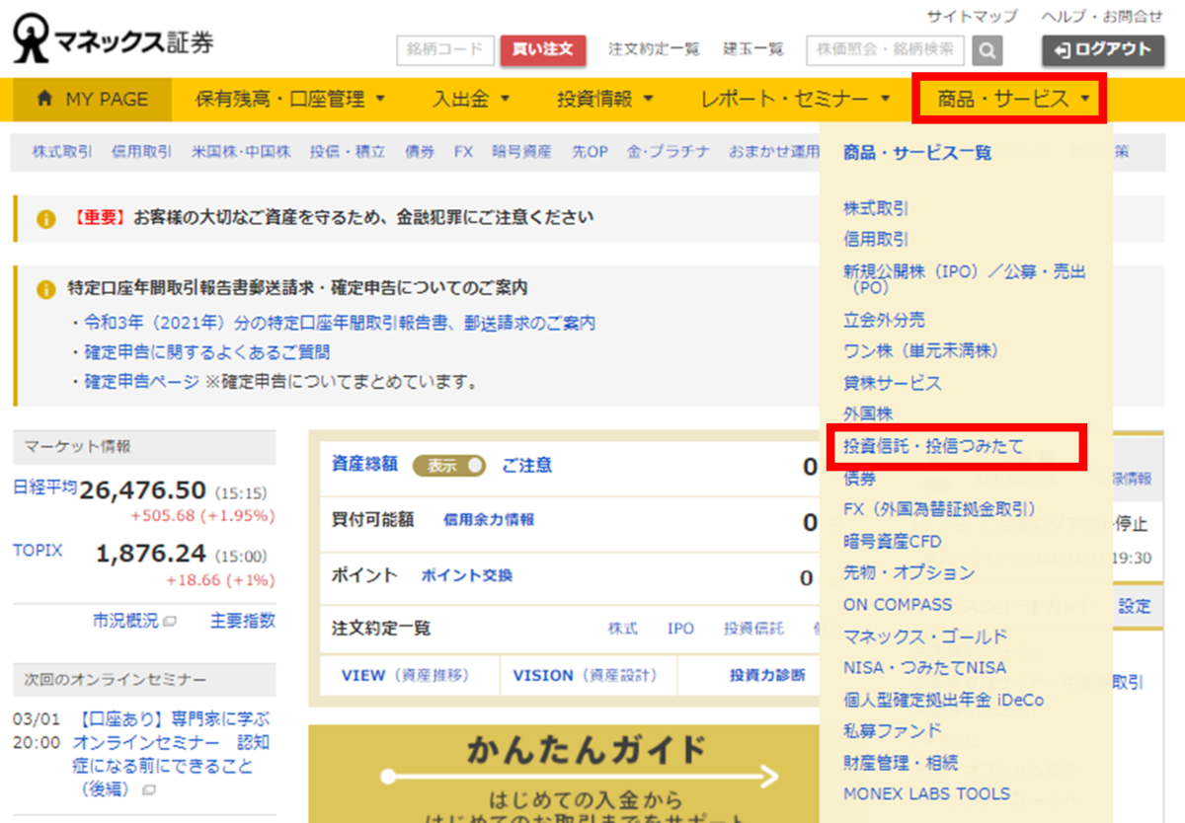The height and width of the screenshot is (823, 1185).
Task: Open the ポイント交換 link
Action: (467, 575)
